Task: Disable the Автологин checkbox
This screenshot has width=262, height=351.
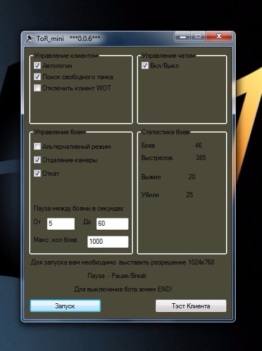Action: tap(37, 66)
